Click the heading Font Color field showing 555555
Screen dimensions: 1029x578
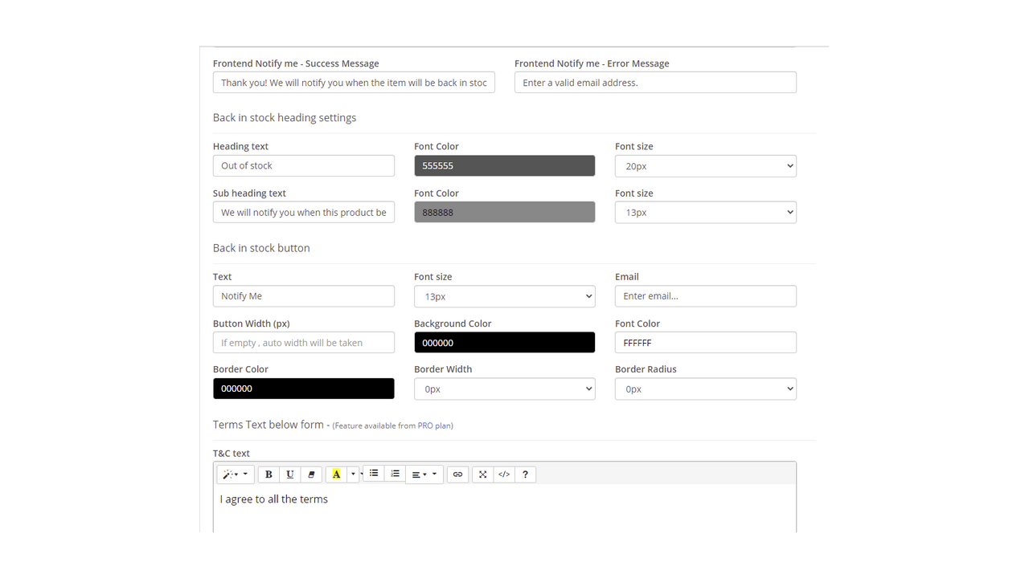(504, 165)
